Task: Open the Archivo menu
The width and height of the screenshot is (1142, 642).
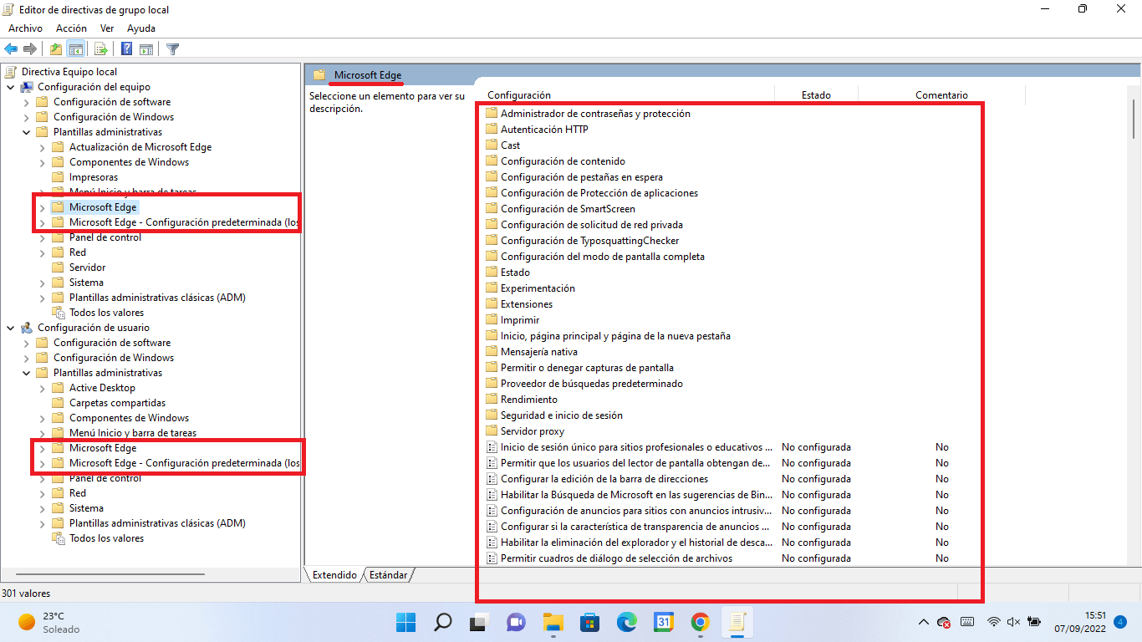Action: tap(25, 28)
